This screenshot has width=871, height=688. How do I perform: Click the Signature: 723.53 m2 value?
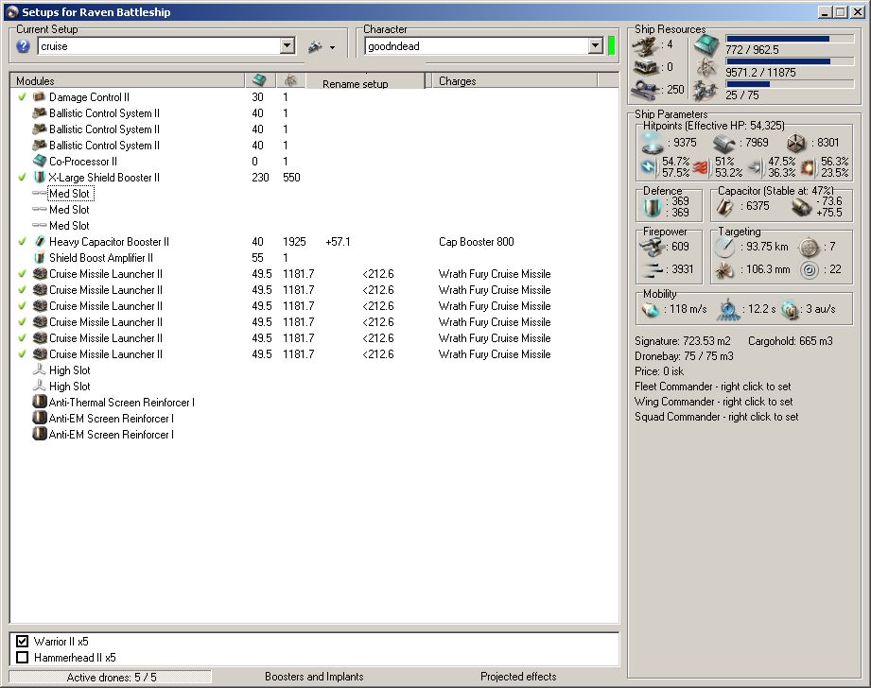[683, 341]
